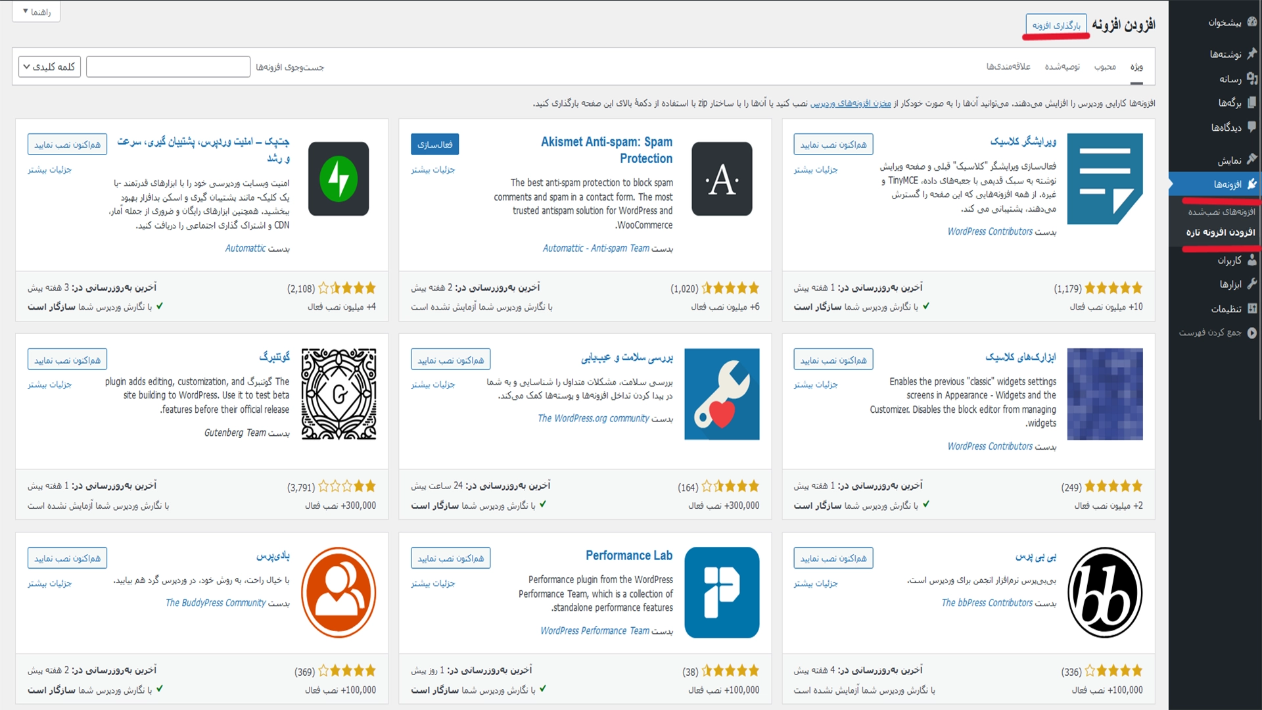
Task: Click WordPress Performance Team author link
Action: click(595, 630)
